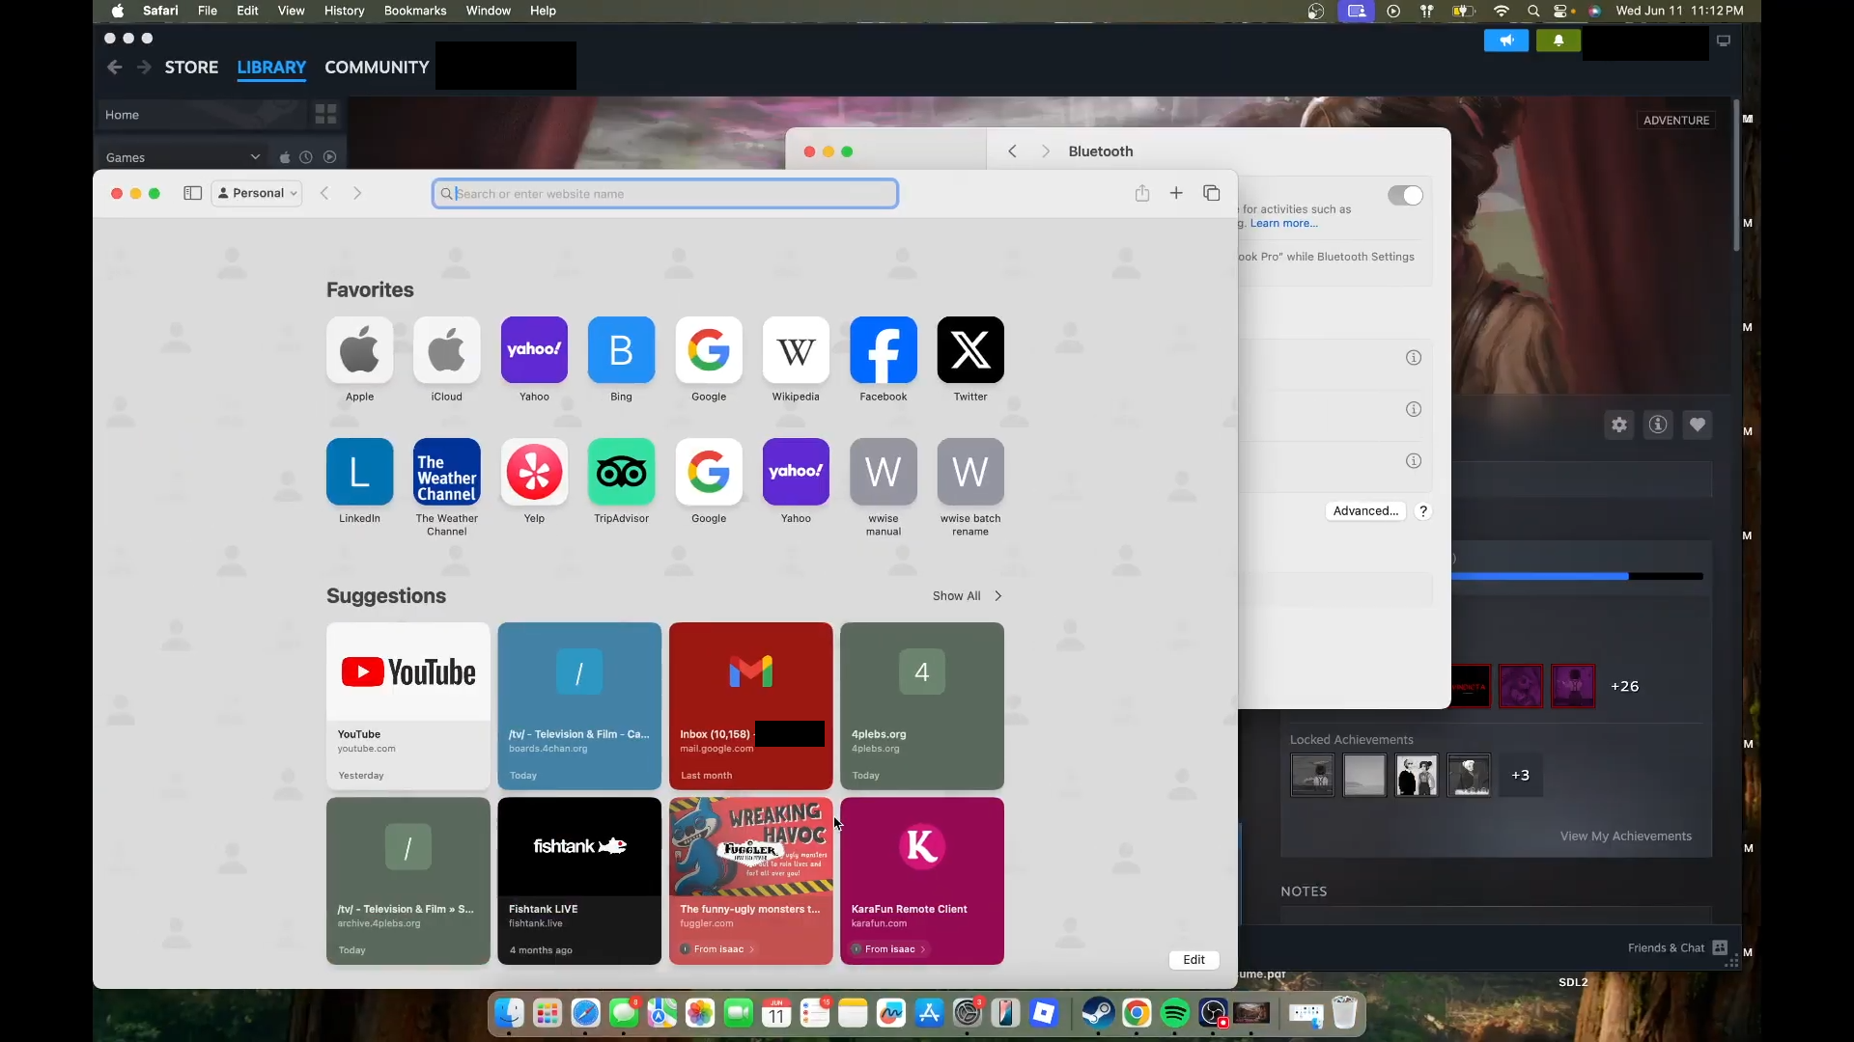Toggle Steam ready-to-play filter icon

coord(330,157)
